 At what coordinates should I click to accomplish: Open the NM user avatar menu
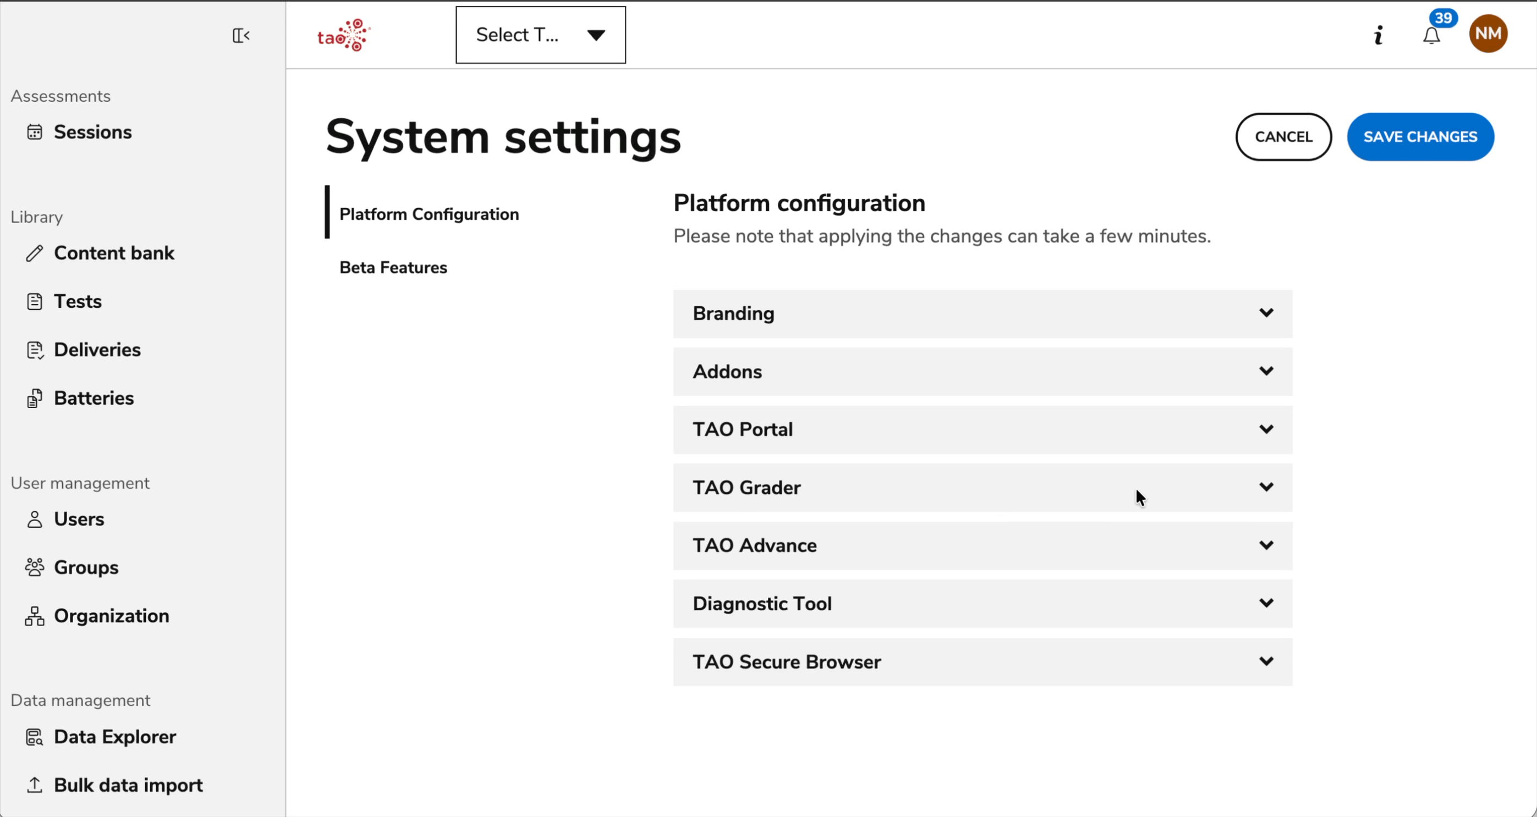(x=1488, y=34)
